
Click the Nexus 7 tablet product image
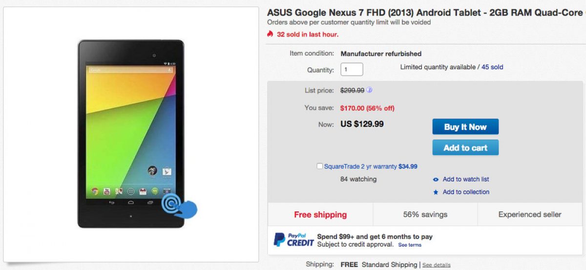(x=131, y=133)
